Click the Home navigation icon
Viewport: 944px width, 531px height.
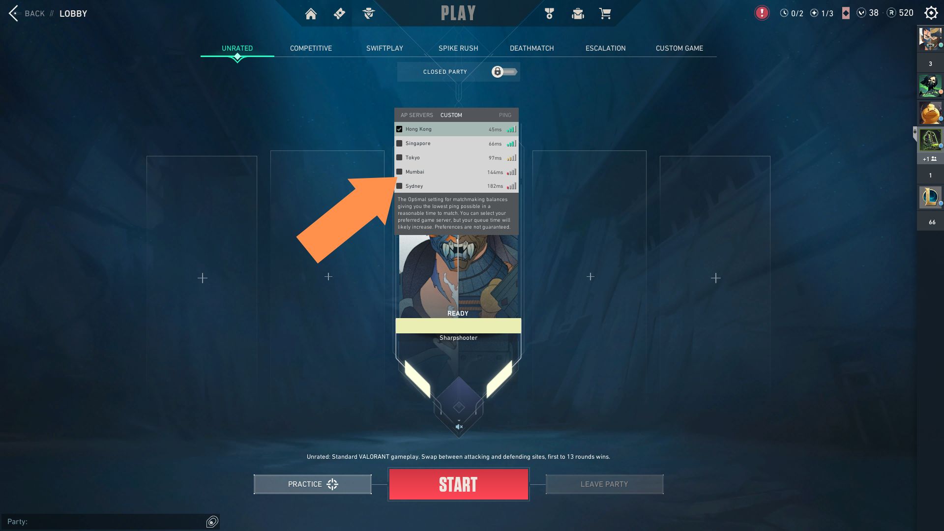click(311, 13)
